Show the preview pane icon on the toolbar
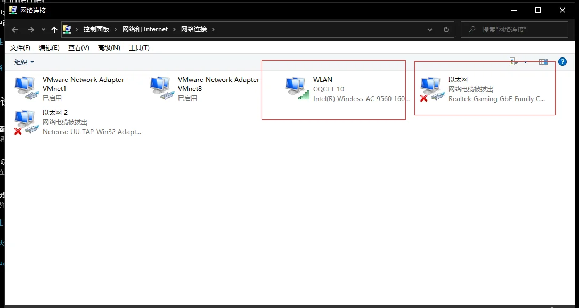Viewport: 579px width, 308px height. [543, 61]
